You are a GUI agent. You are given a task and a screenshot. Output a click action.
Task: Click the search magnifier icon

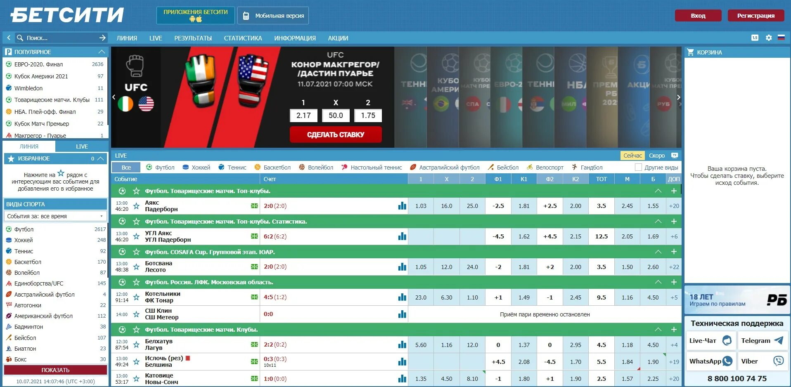[20, 38]
